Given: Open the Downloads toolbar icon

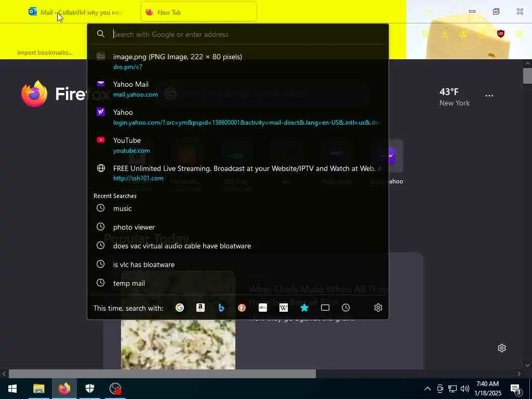Looking at the screenshot, I should 445,34.
